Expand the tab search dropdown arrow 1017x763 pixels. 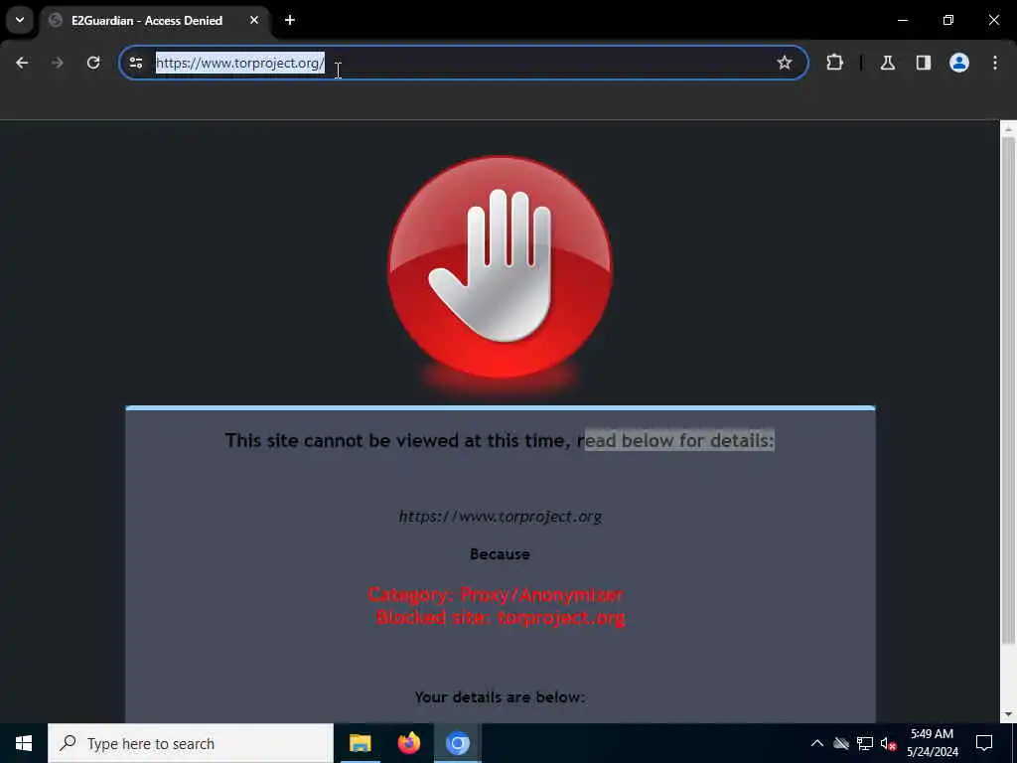click(x=20, y=20)
